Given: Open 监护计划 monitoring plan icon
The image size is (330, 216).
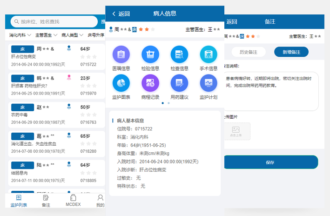Looking at the screenshot, I should click(208, 83).
